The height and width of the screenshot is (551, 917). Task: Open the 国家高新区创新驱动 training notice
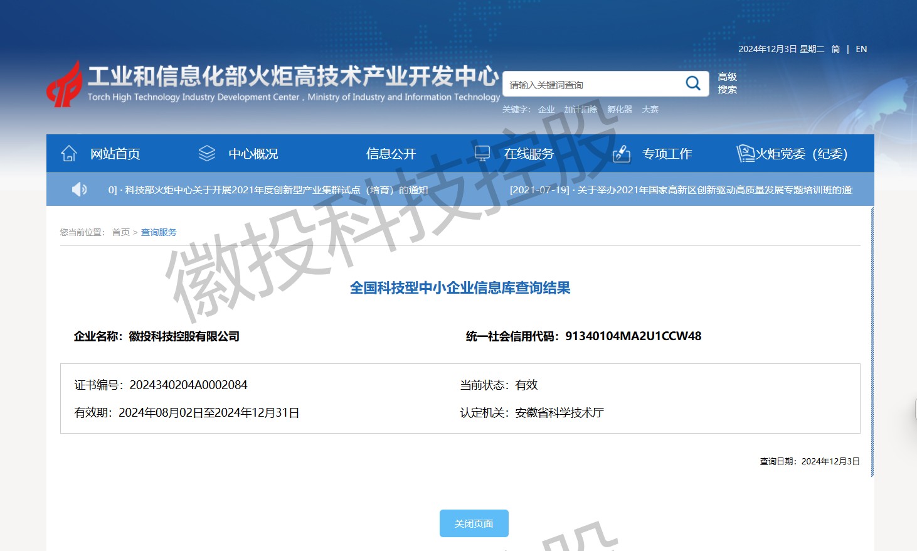(681, 190)
